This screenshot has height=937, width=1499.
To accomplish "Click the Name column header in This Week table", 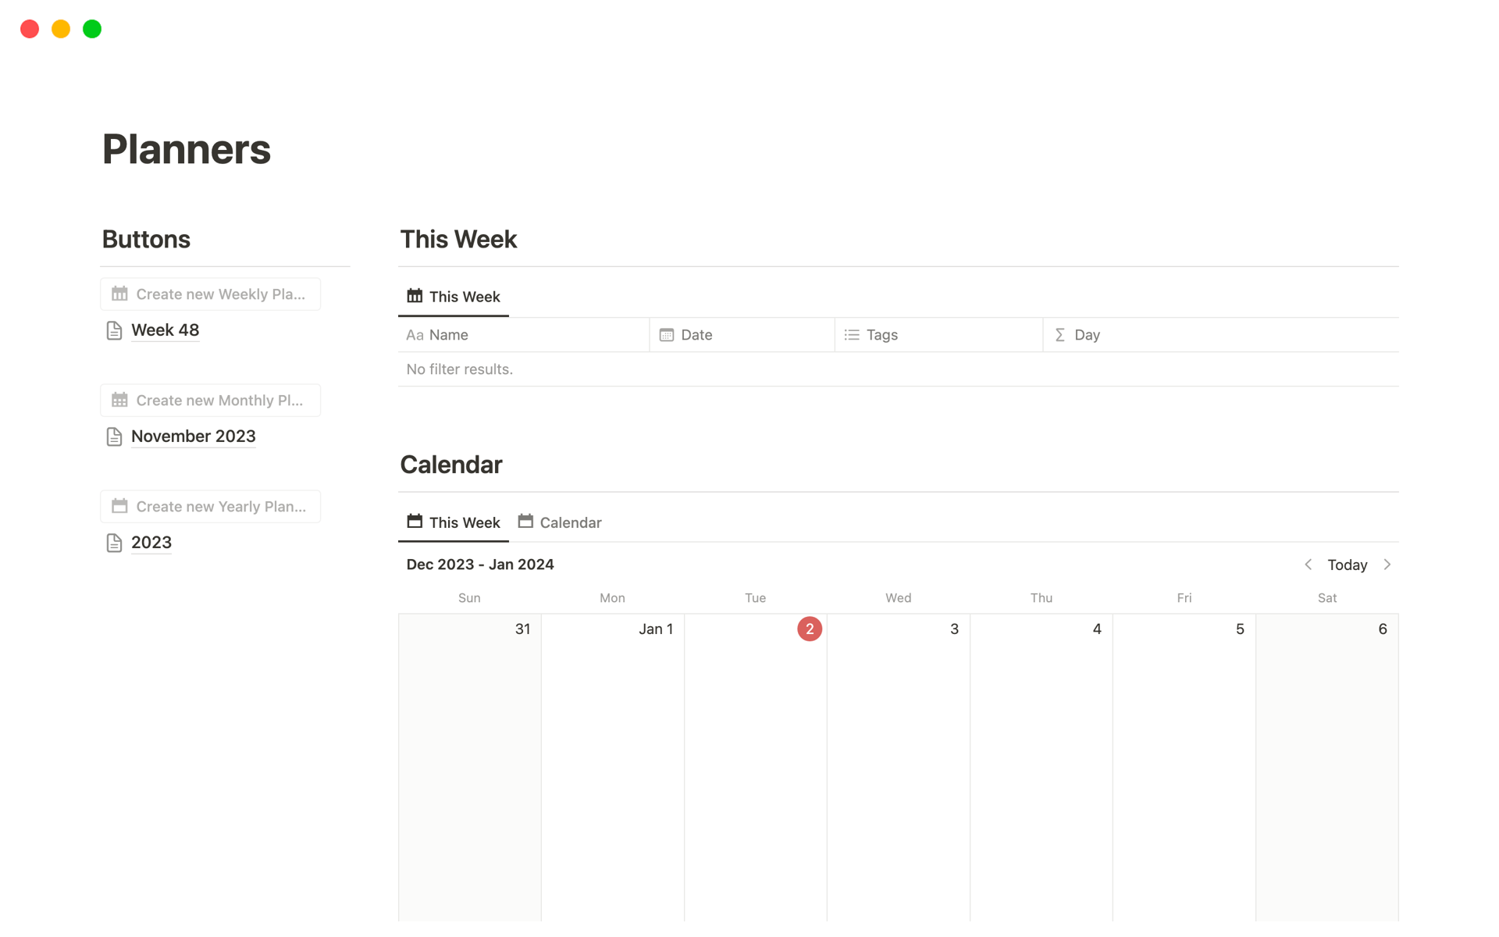I will (447, 335).
